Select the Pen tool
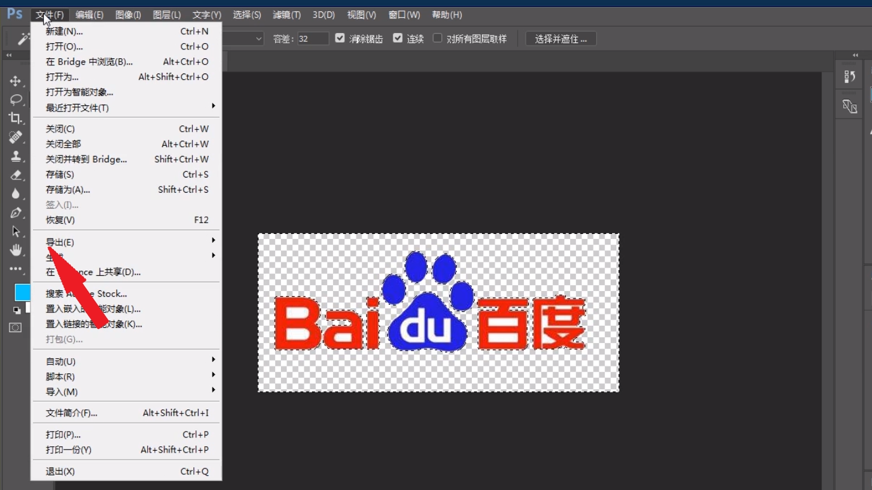 pyautogui.click(x=16, y=212)
